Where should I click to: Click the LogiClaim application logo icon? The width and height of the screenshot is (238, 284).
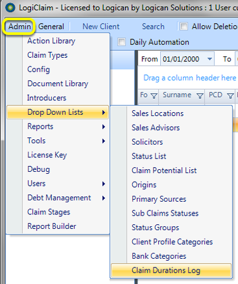click(x=10, y=8)
